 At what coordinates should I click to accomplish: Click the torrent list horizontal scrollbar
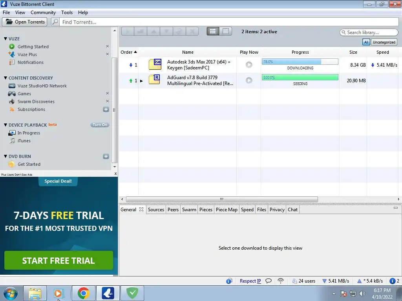[x=222, y=199]
